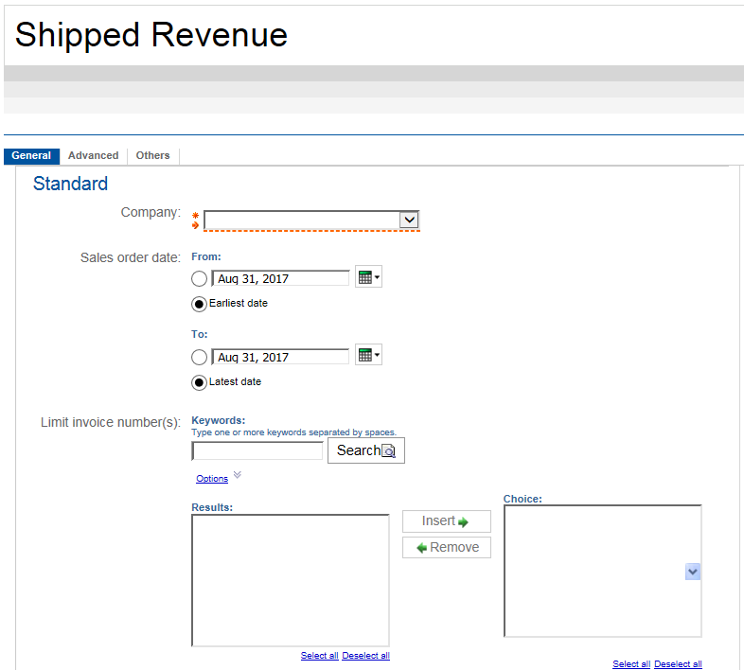The image size is (744, 670).
Task: Click Select all under Results list
Action: [x=319, y=656]
